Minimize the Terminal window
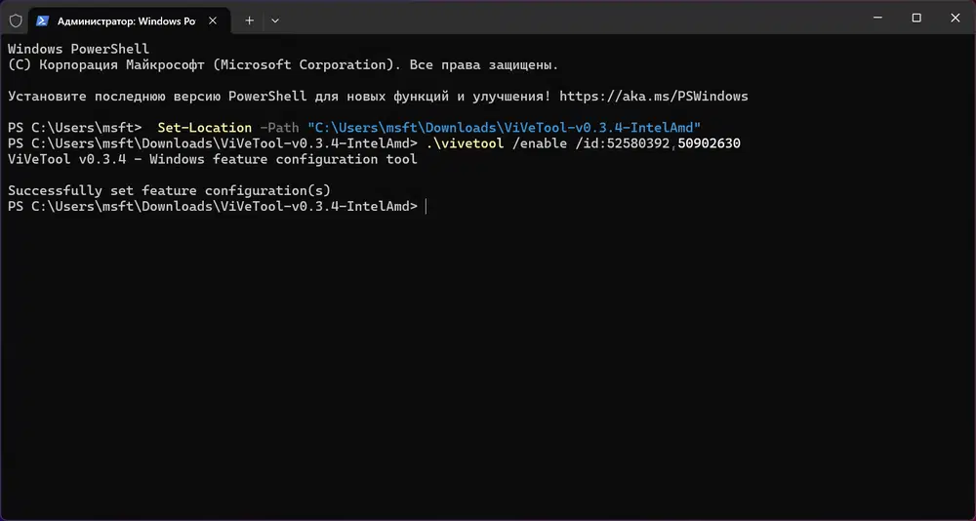This screenshot has height=521, width=976. 877,19
